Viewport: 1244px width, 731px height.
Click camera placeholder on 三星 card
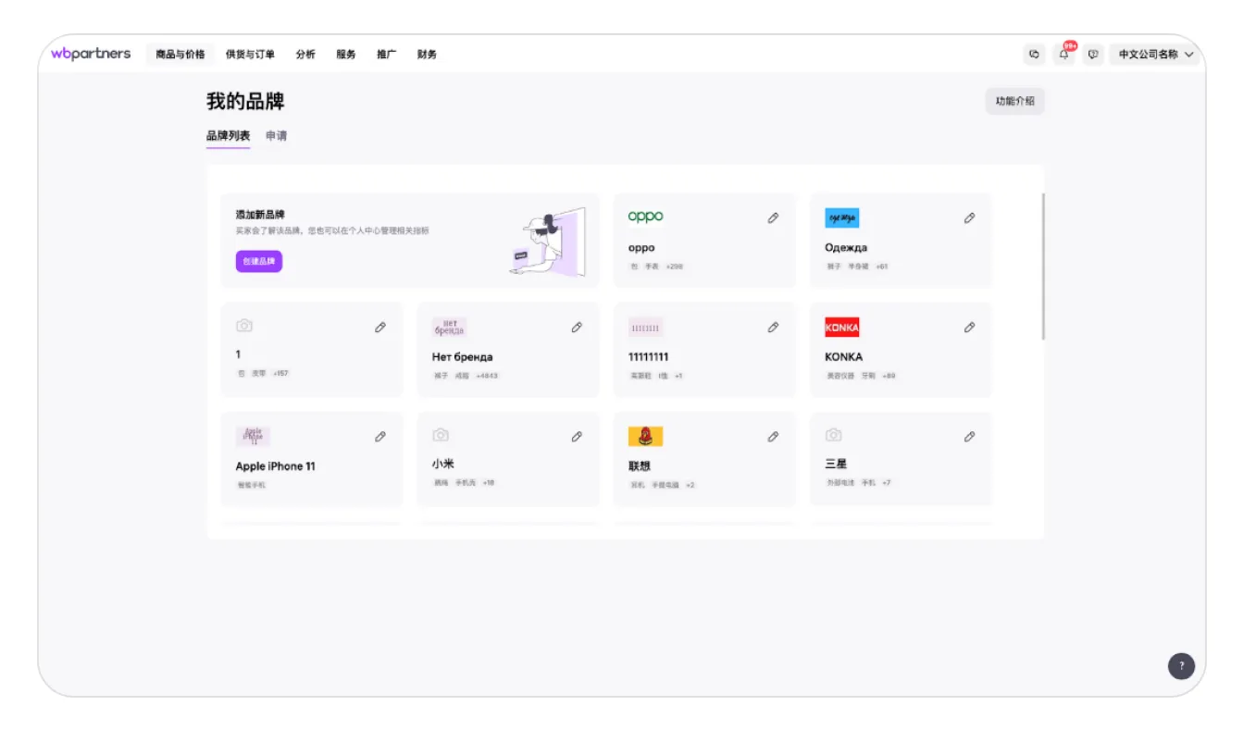(x=833, y=435)
